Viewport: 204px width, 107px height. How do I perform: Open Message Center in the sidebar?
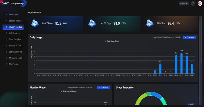pos(13,58)
